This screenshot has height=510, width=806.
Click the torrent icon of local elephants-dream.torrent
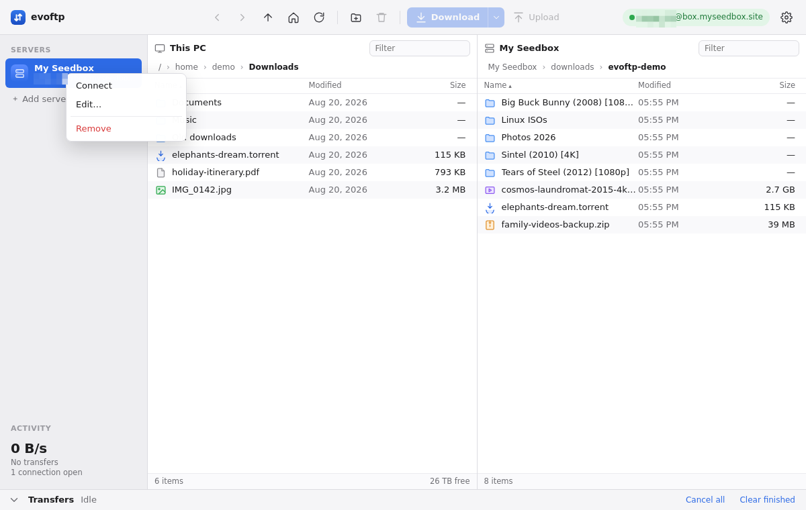(x=161, y=155)
